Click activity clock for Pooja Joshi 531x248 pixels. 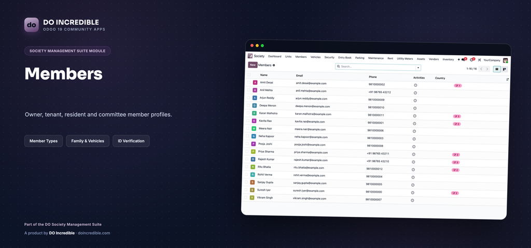pos(414,147)
